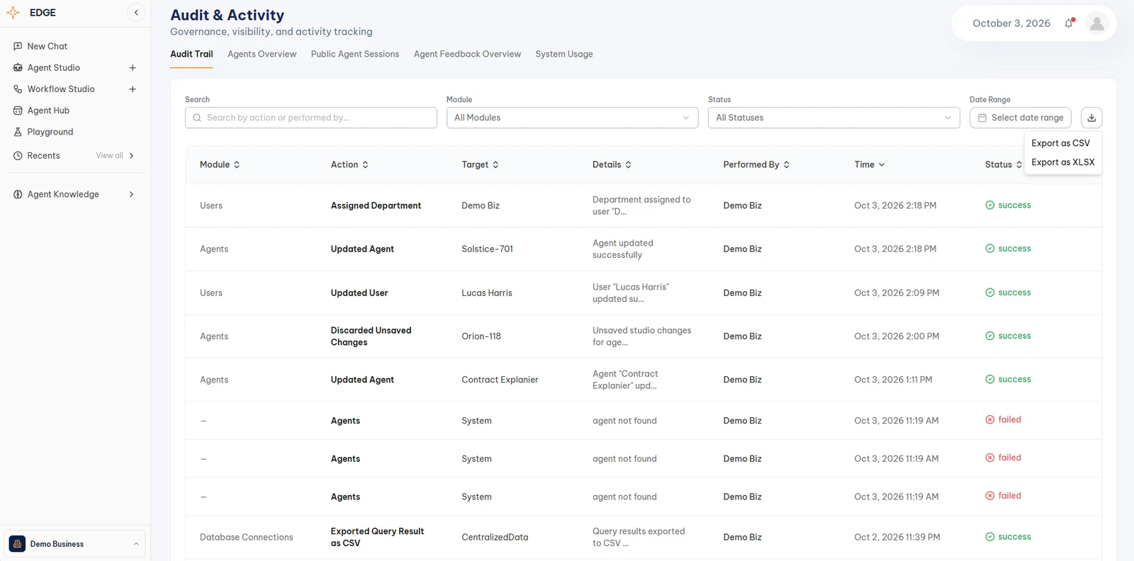Click the EDGE logo icon
Viewport: 1134px width, 561px height.
click(13, 13)
